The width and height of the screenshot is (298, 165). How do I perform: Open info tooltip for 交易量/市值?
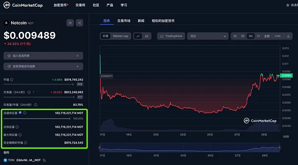click(36, 105)
